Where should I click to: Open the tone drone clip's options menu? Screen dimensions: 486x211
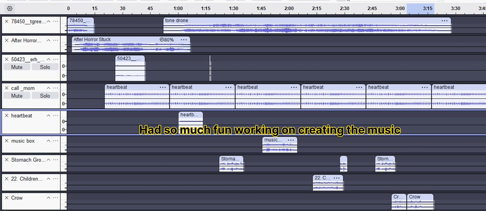click(445, 21)
